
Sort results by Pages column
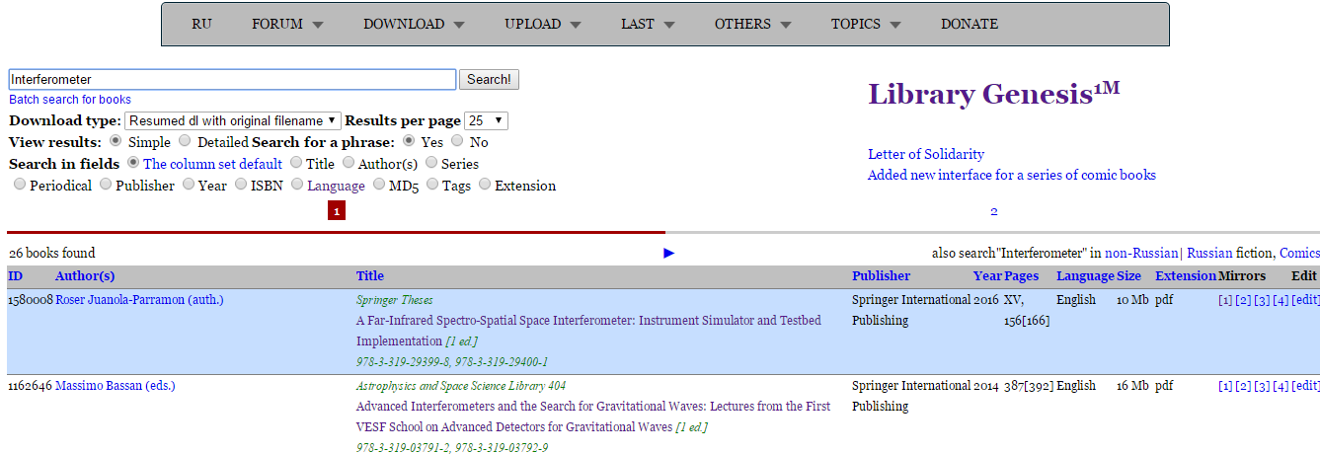[x=1022, y=276]
